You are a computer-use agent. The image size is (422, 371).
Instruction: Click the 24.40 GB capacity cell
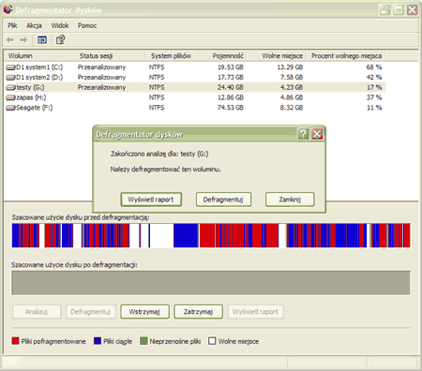231,87
